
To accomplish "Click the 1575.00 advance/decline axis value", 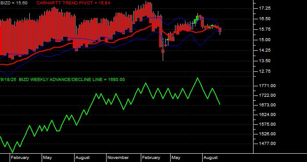I will [267, 124].
